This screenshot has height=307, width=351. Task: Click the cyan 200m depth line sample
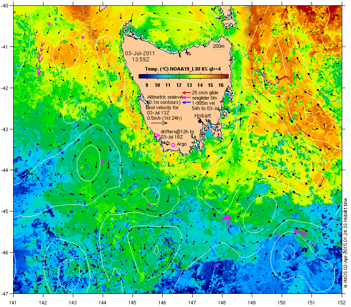point(218,50)
